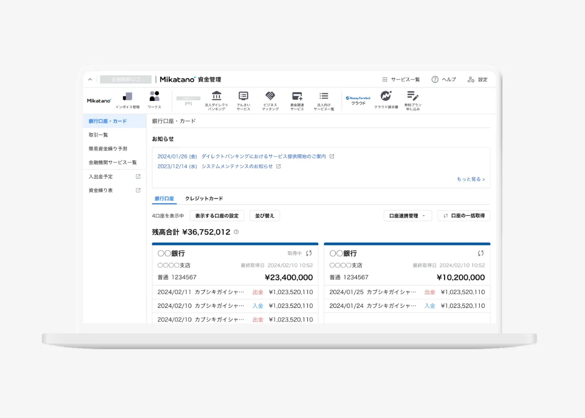Switch to 銀行口座 tab
The image size is (585, 418).
coord(164,199)
